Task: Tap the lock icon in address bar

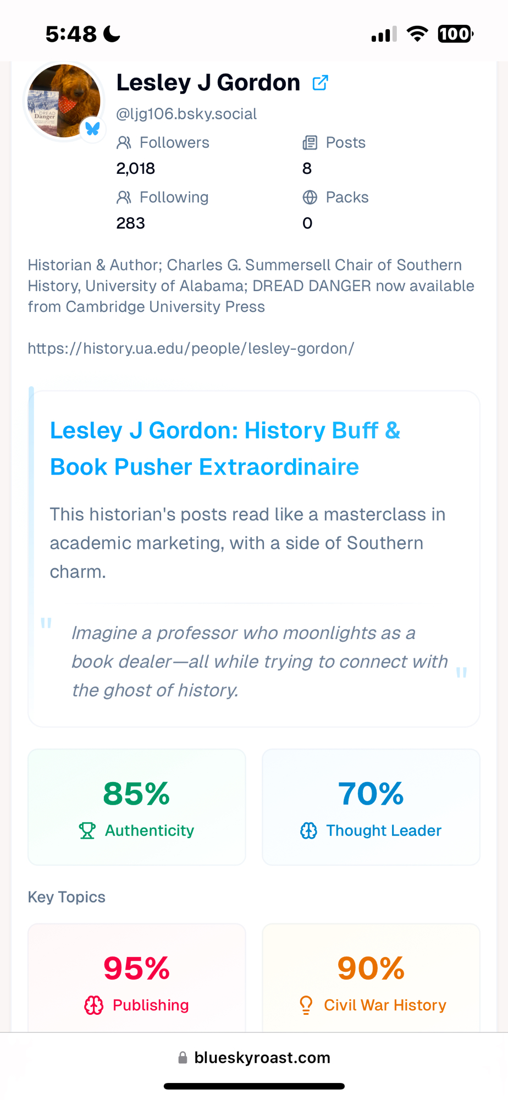Action: point(183,1058)
